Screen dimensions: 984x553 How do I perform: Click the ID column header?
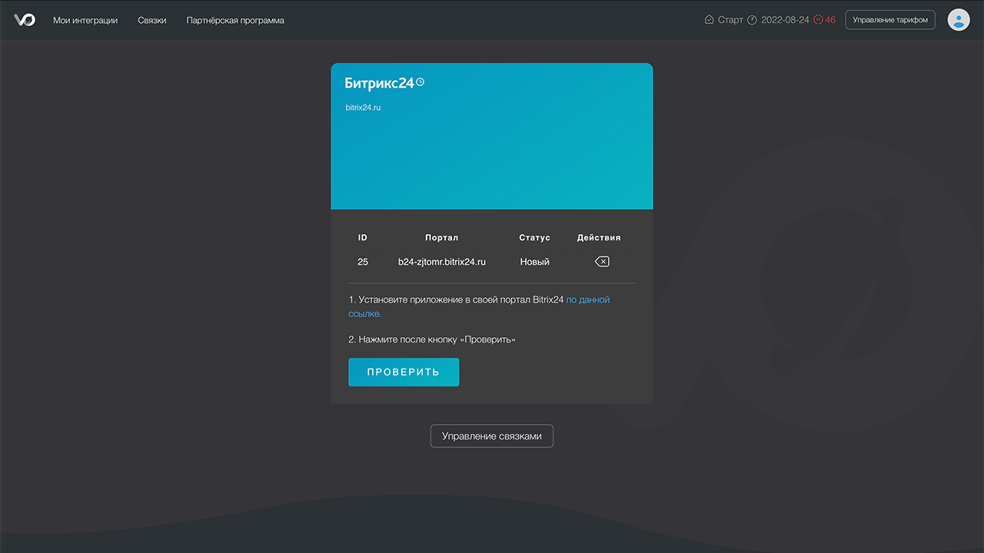click(363, 238)
